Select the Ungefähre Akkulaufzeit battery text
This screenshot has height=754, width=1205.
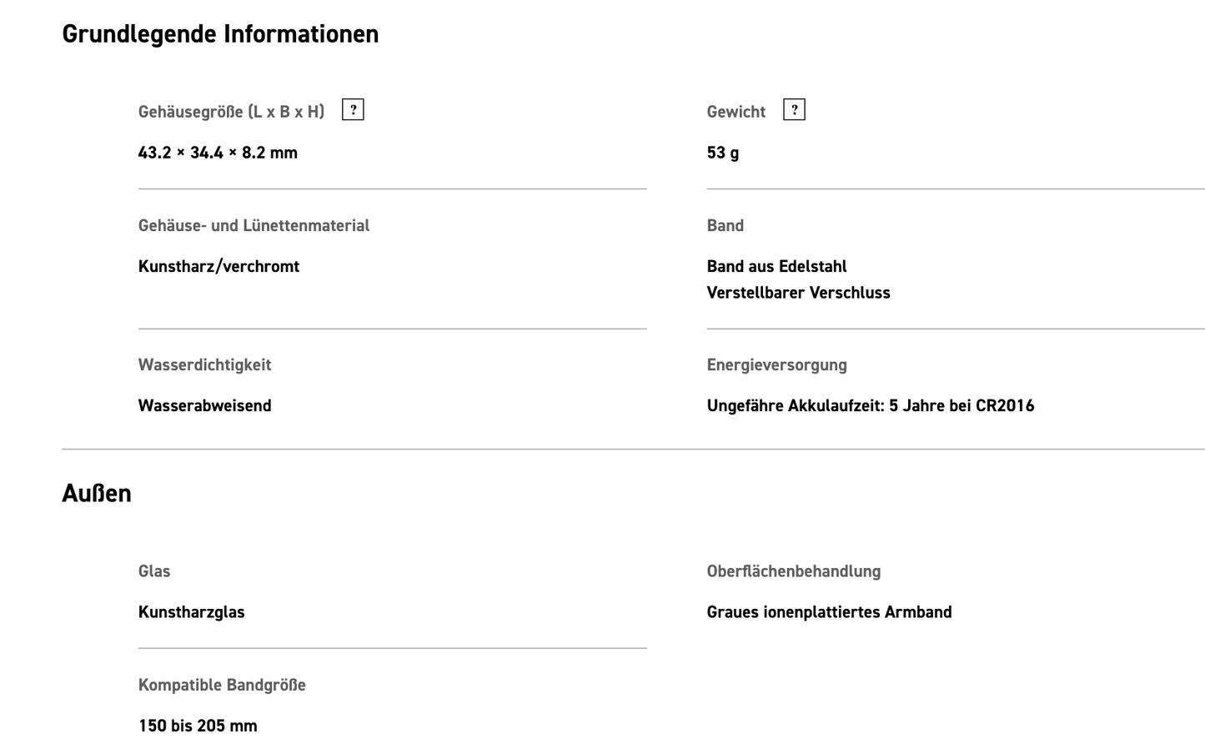pos(870,406)
